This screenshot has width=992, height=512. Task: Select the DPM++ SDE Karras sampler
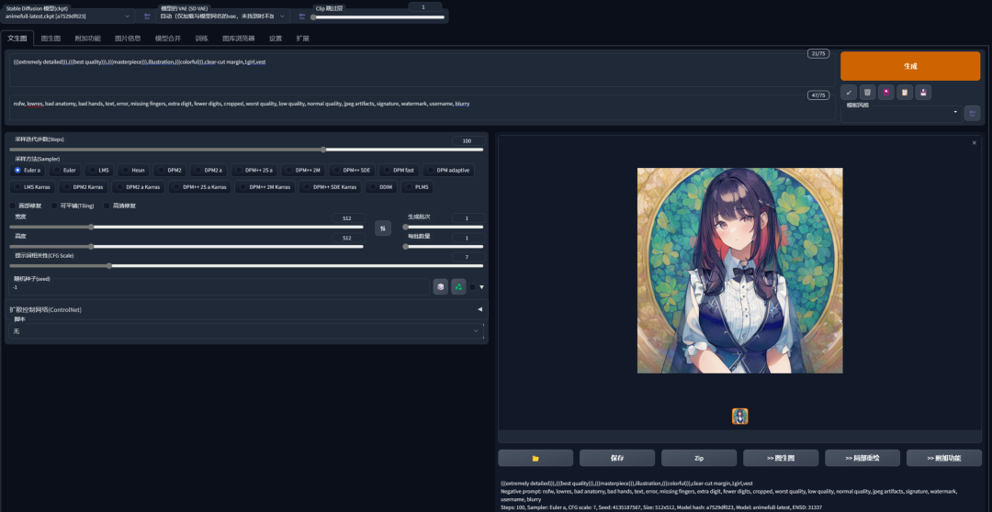coord(331,187)
